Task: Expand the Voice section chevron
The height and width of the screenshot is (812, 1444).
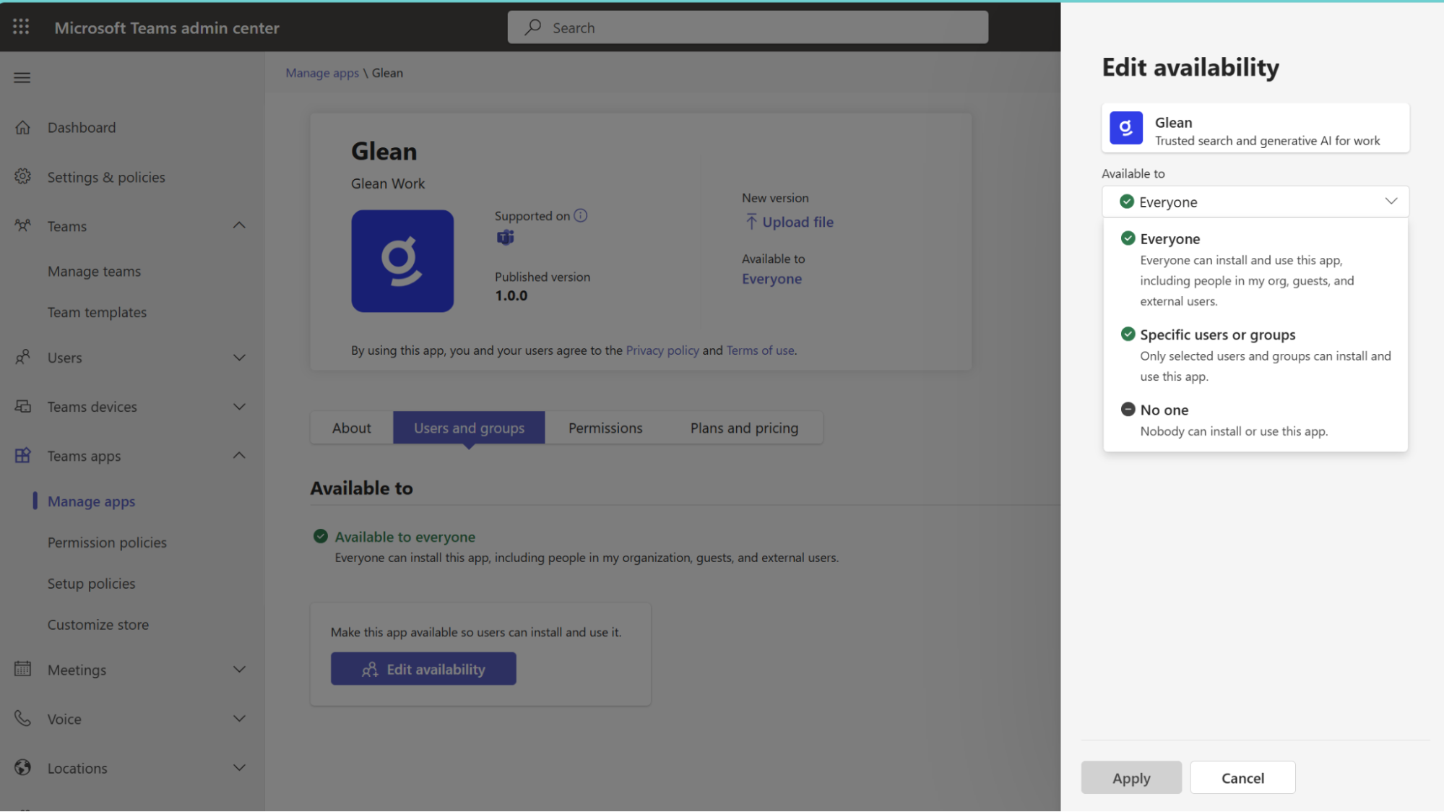Action: point(239,718)
